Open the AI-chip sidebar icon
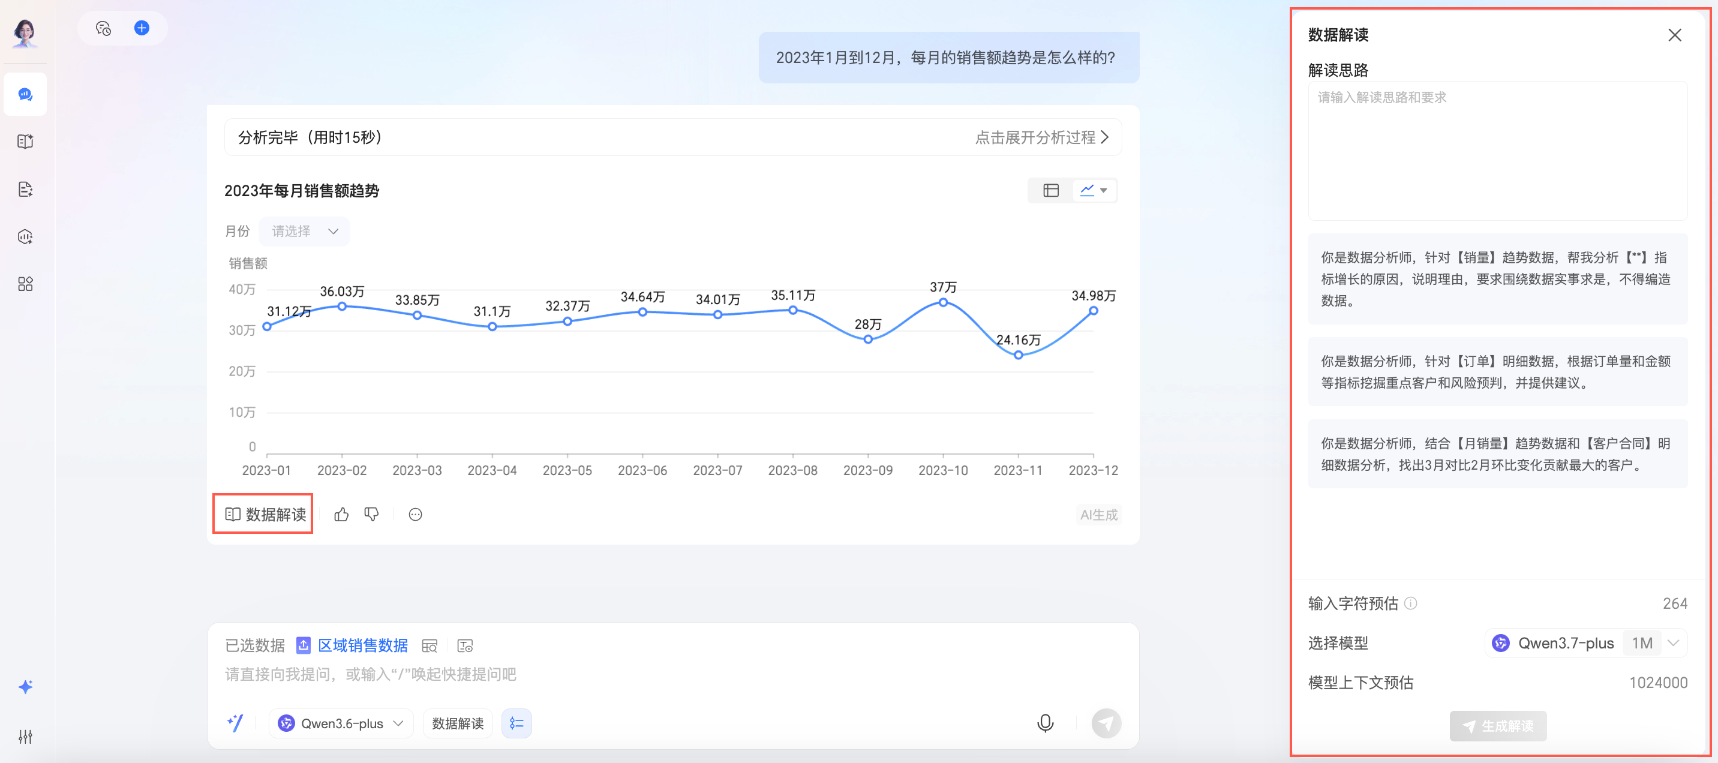 click(25, 237)
